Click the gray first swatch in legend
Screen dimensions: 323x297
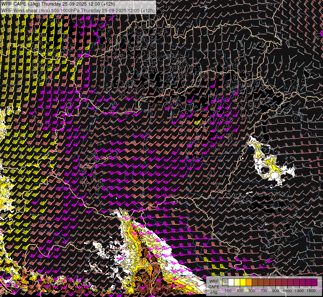pyautogui.click(x=225, y=282)
